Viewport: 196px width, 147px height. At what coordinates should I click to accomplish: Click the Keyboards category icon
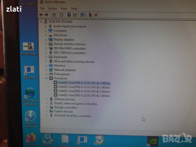click(x=51, y=57)
